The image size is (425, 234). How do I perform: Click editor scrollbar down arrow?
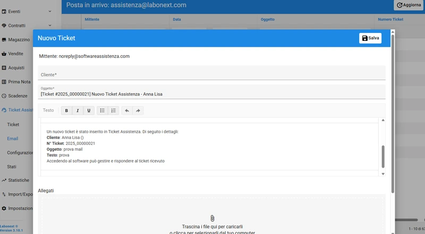point(383,174)
